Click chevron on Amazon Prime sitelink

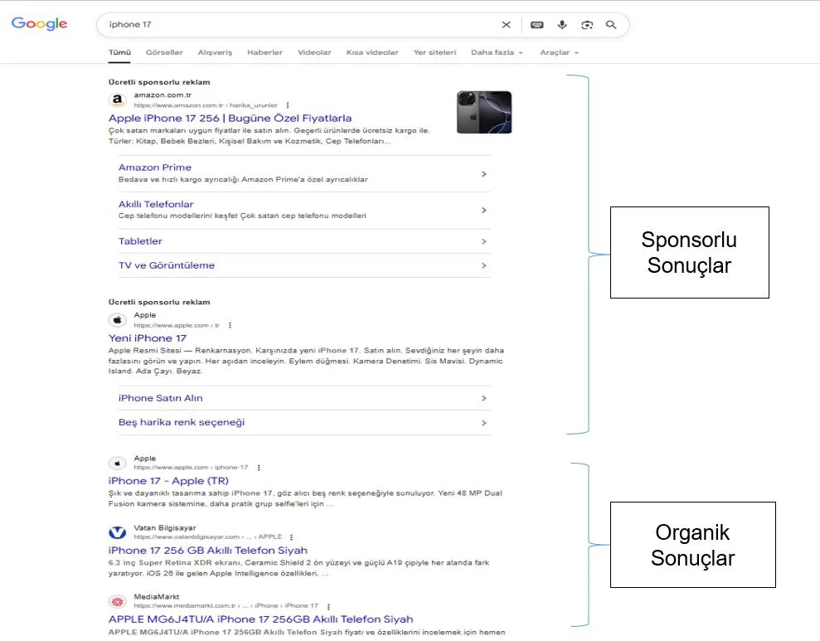483,173
